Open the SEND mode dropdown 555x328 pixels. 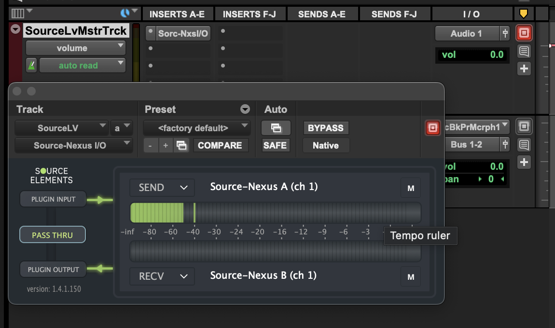pos(162,188)
